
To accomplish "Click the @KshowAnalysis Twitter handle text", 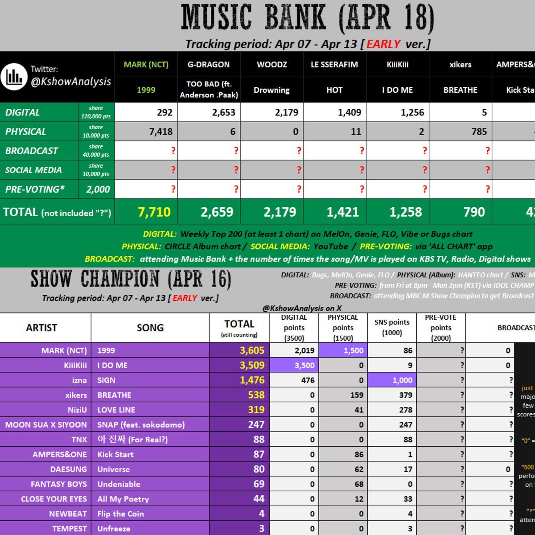I will 70,82.
